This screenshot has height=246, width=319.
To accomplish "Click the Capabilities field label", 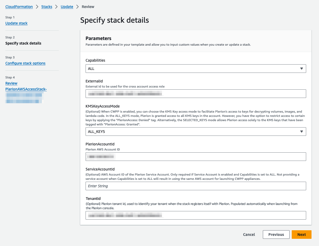I will pyautogui.click(x=95, y=60).
